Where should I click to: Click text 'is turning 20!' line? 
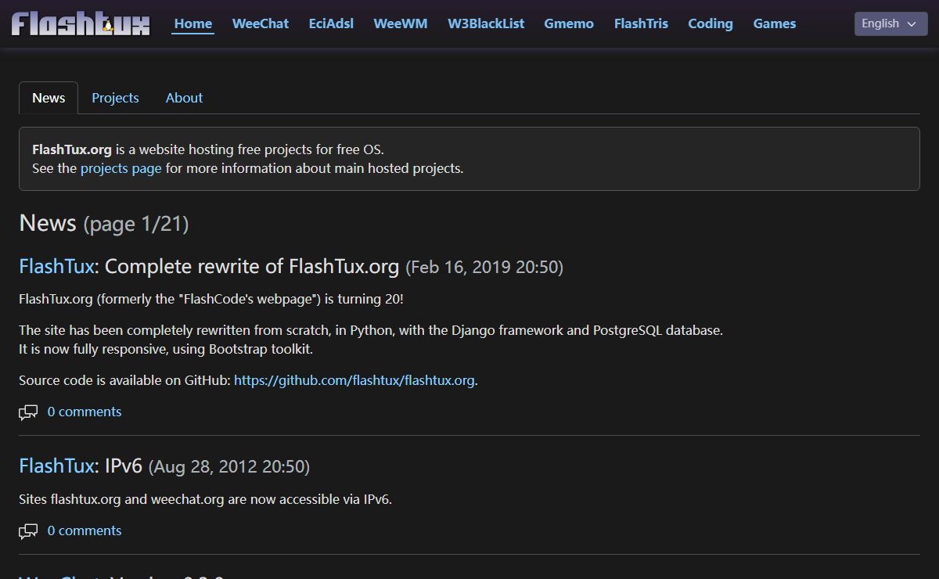[211, 299]
